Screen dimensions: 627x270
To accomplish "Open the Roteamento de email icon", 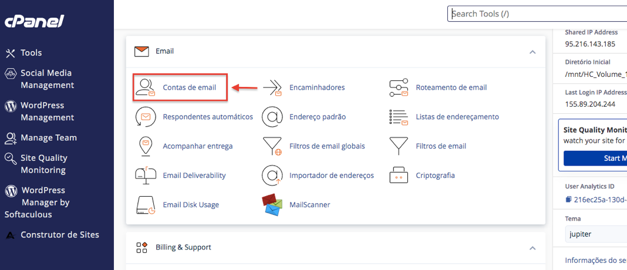I will pos(399,87).
